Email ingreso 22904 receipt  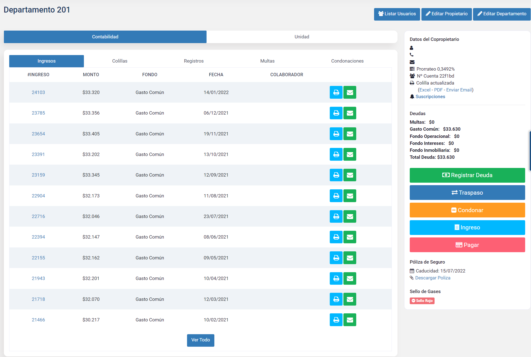(350, 196)
